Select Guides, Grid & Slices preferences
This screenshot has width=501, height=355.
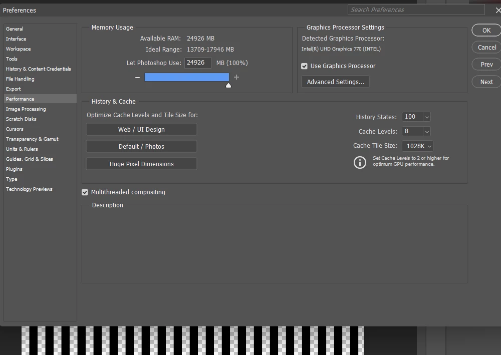click(30, 159)
